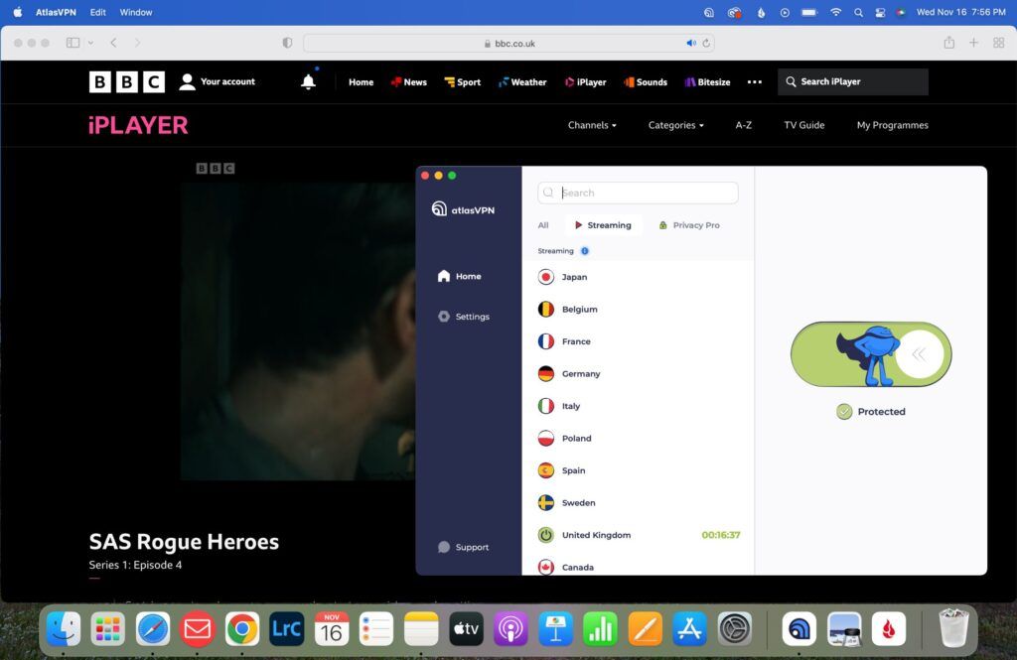Click the Home item in AtlasVPN sidebar
This screenshot has height=660, width=1017.
pos(459,276)
